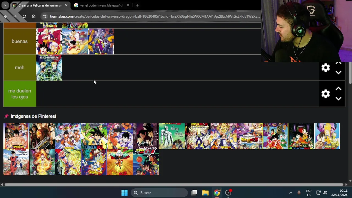This screenshot has height=198, width=352.
Task: Open the ESP ES language switcher
Action: [309, 193]
